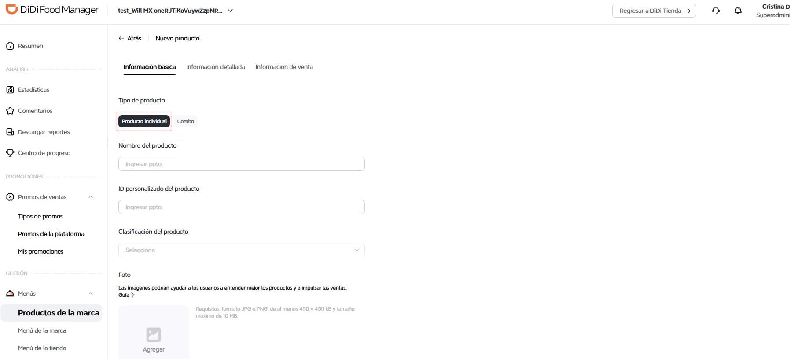This screenshot has width=790, height=359.
Task: Open Comentarios in the sidebar
Action: (35, 111)
